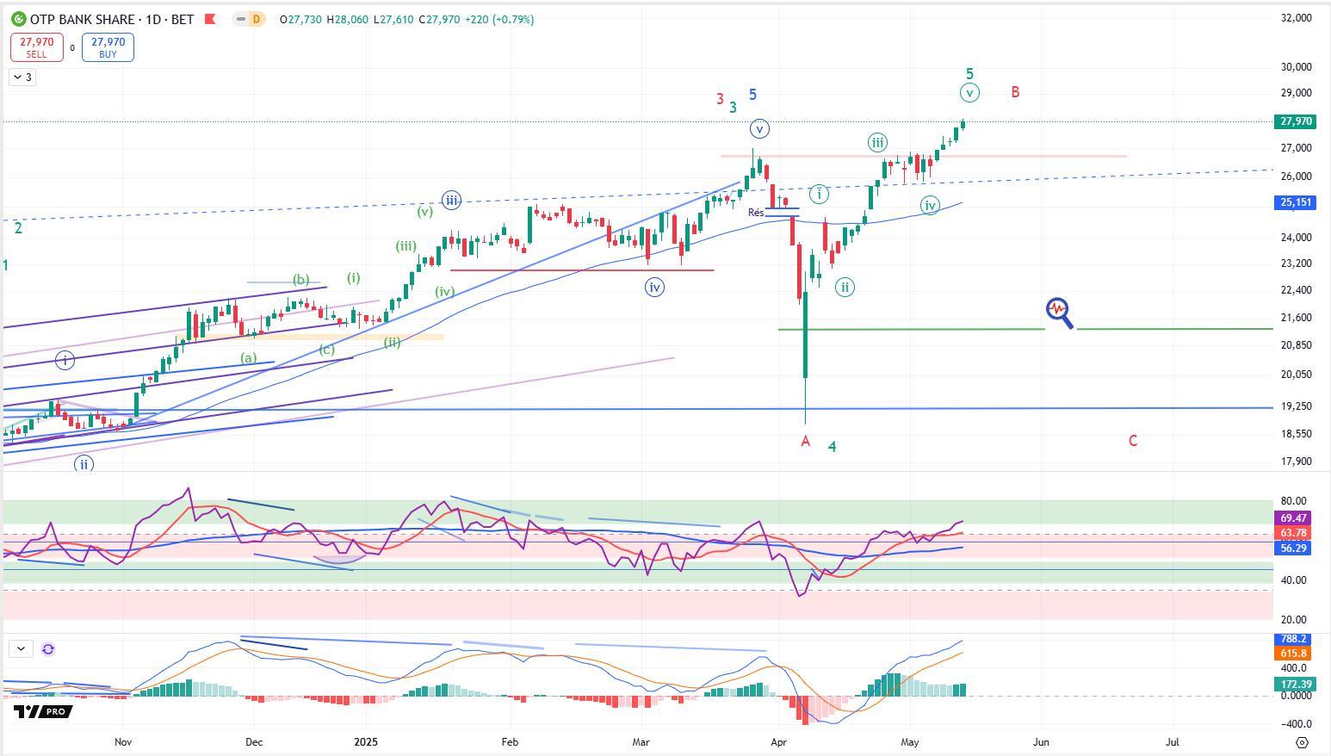Click the change value +220 (+0.79%)
1331x756 pixels.
coord(499,19)
